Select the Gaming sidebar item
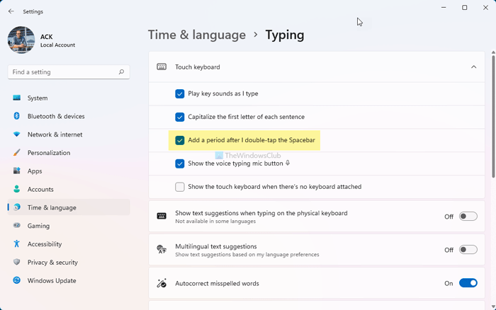Image resolution: width=496 pixels, height=310 pixels. [x=38, y=226]
